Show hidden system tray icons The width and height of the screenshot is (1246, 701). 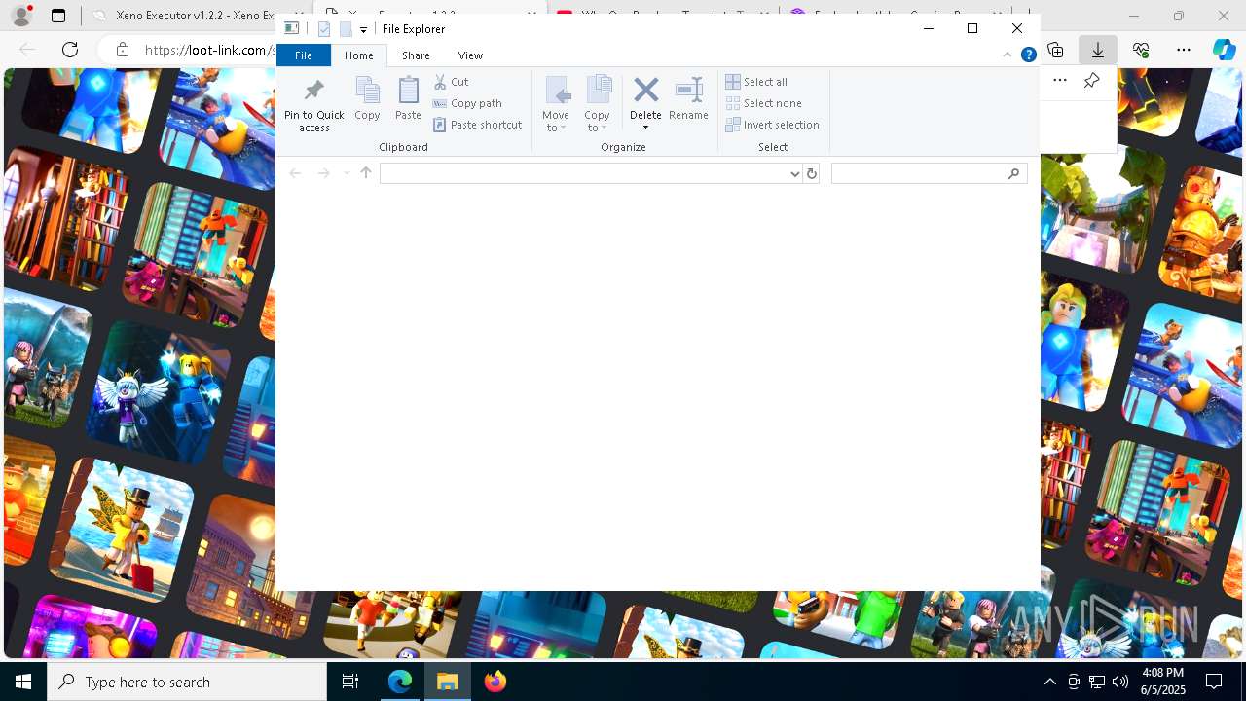1049,682
